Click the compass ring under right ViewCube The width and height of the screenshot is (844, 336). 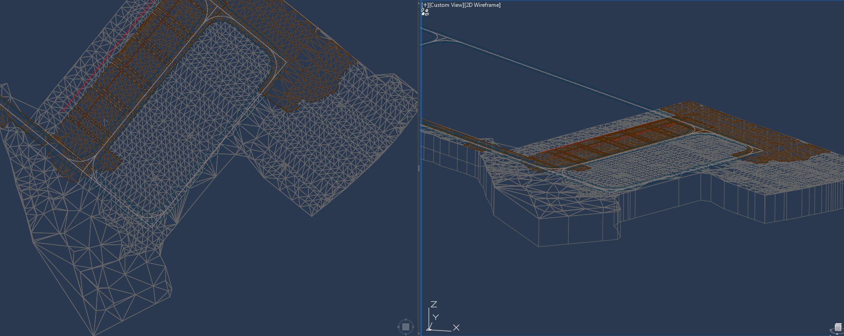click(832, 331)
